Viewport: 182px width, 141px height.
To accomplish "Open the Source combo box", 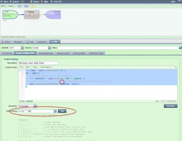I will [x=42, y=48].
